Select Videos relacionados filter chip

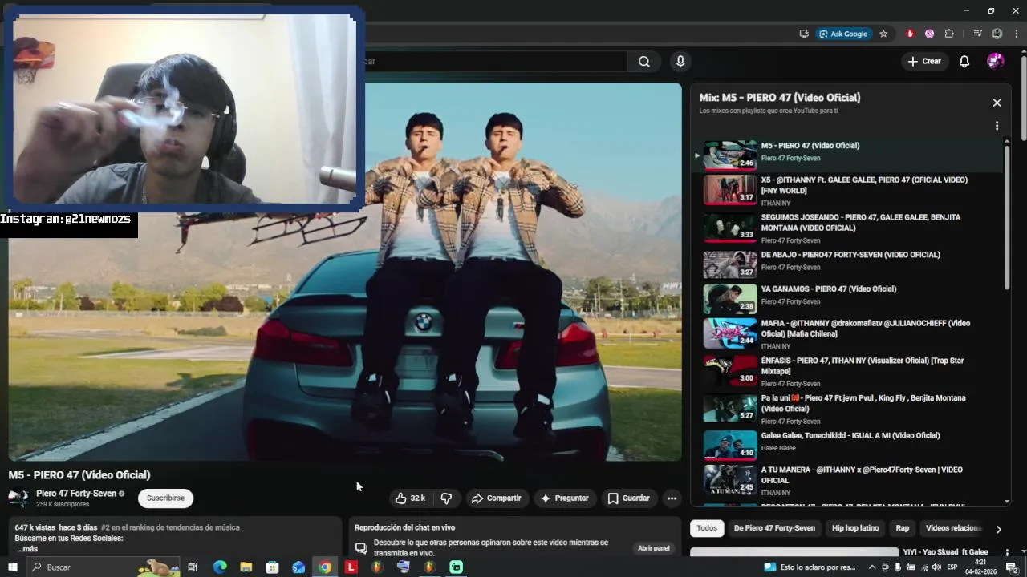[954, 528]
